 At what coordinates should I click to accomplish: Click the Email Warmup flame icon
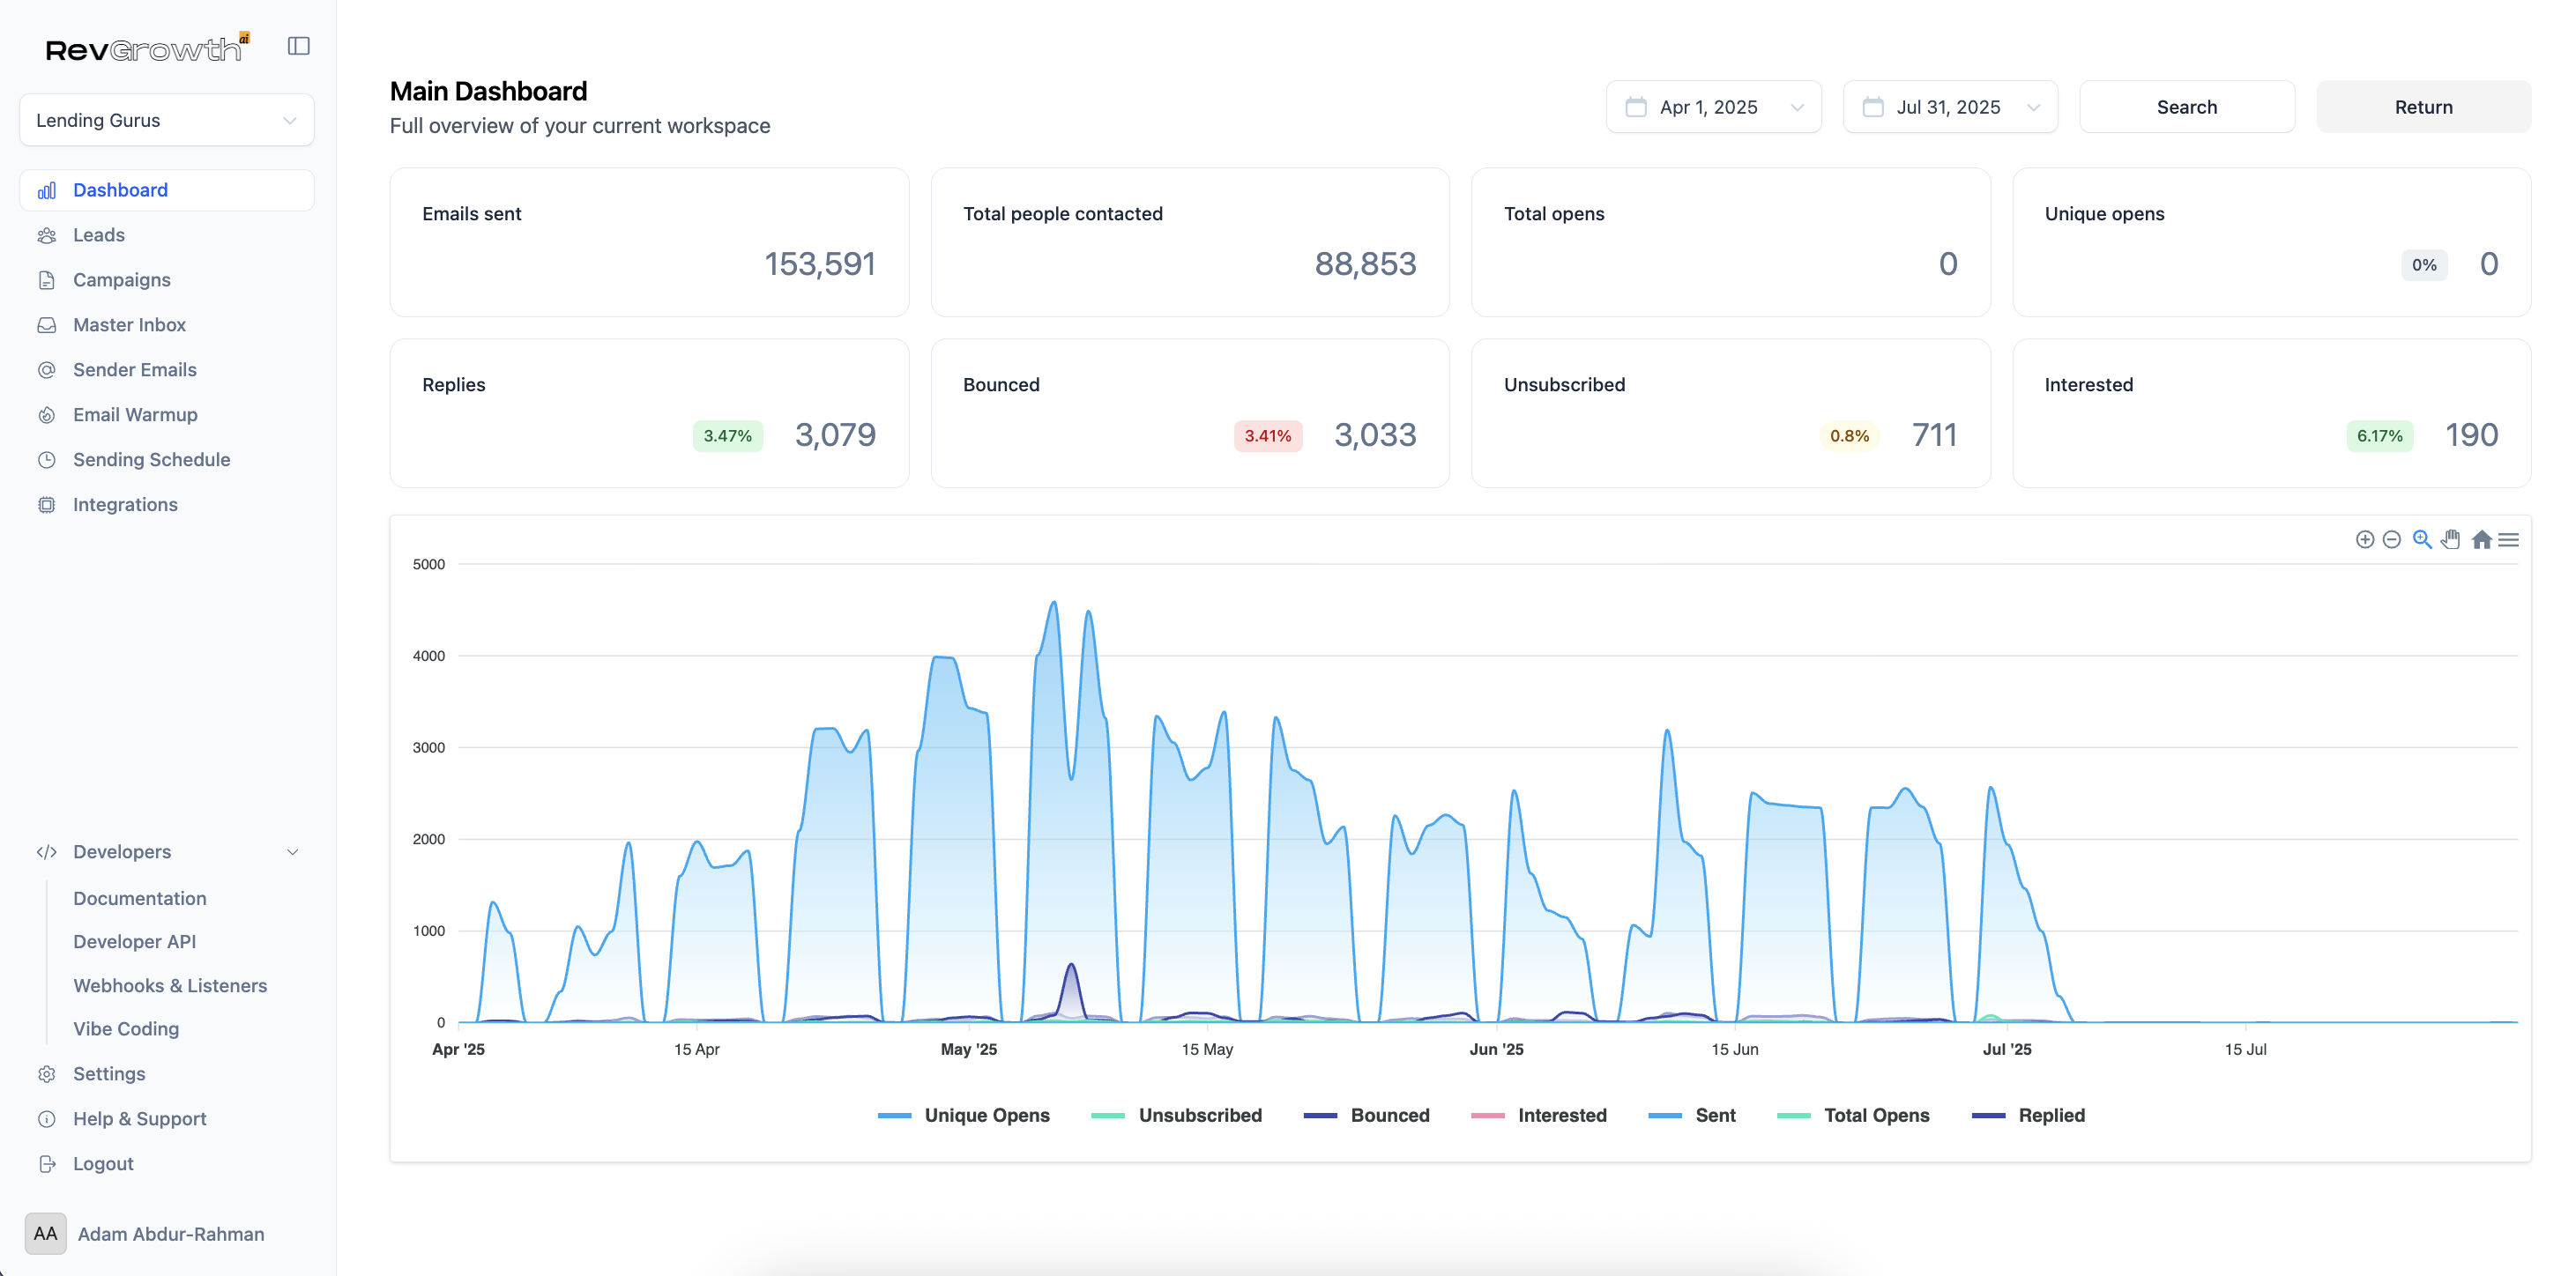[46, 416]
